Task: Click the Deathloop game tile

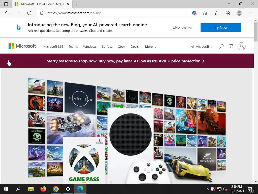Action: [37, 103]
